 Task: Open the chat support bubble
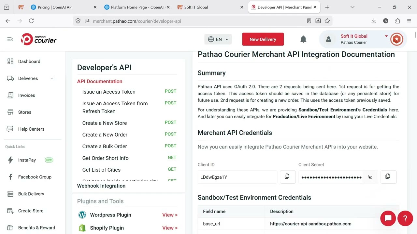click(x=388, y=218)
